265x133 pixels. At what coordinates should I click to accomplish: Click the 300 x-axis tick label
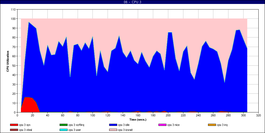click(243, 116)
